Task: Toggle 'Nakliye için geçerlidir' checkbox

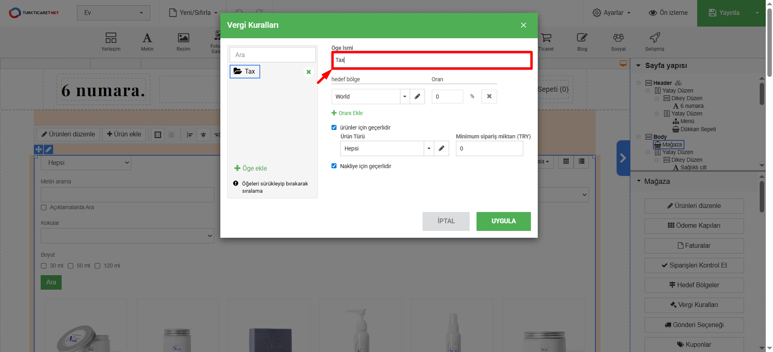Action: (334, 166)
